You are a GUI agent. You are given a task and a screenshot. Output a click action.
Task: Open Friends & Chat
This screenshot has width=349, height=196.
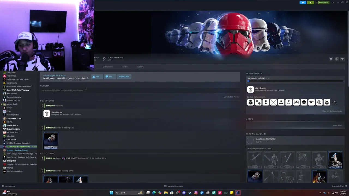coord(339,186)
